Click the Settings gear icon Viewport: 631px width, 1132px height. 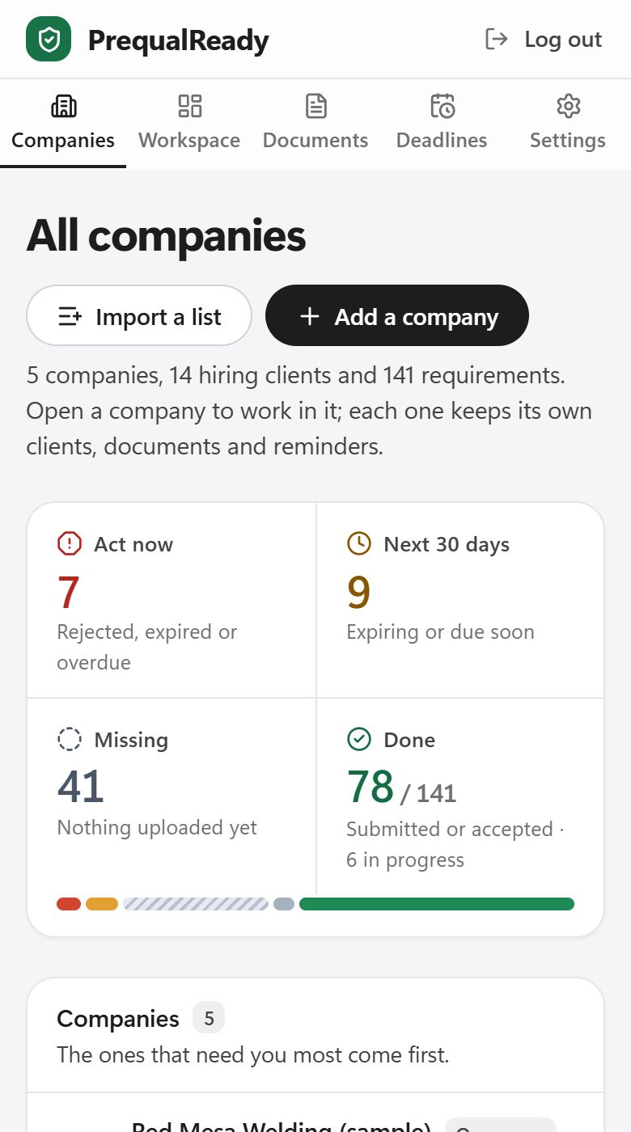568,106
